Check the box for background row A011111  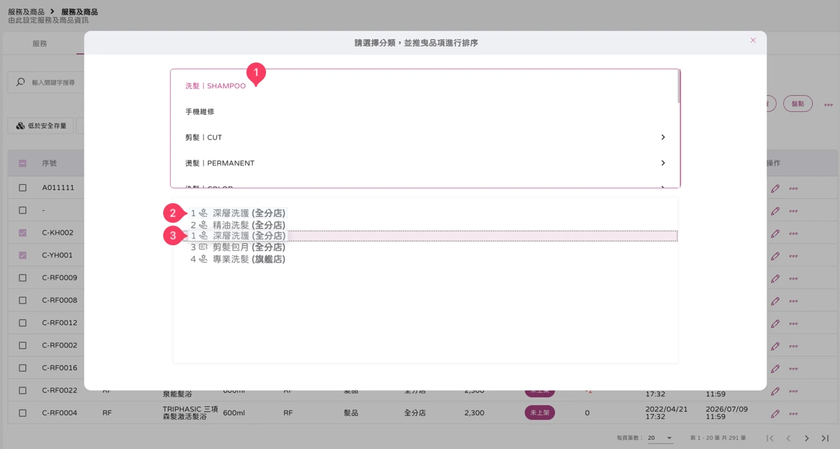click(22, 188)
